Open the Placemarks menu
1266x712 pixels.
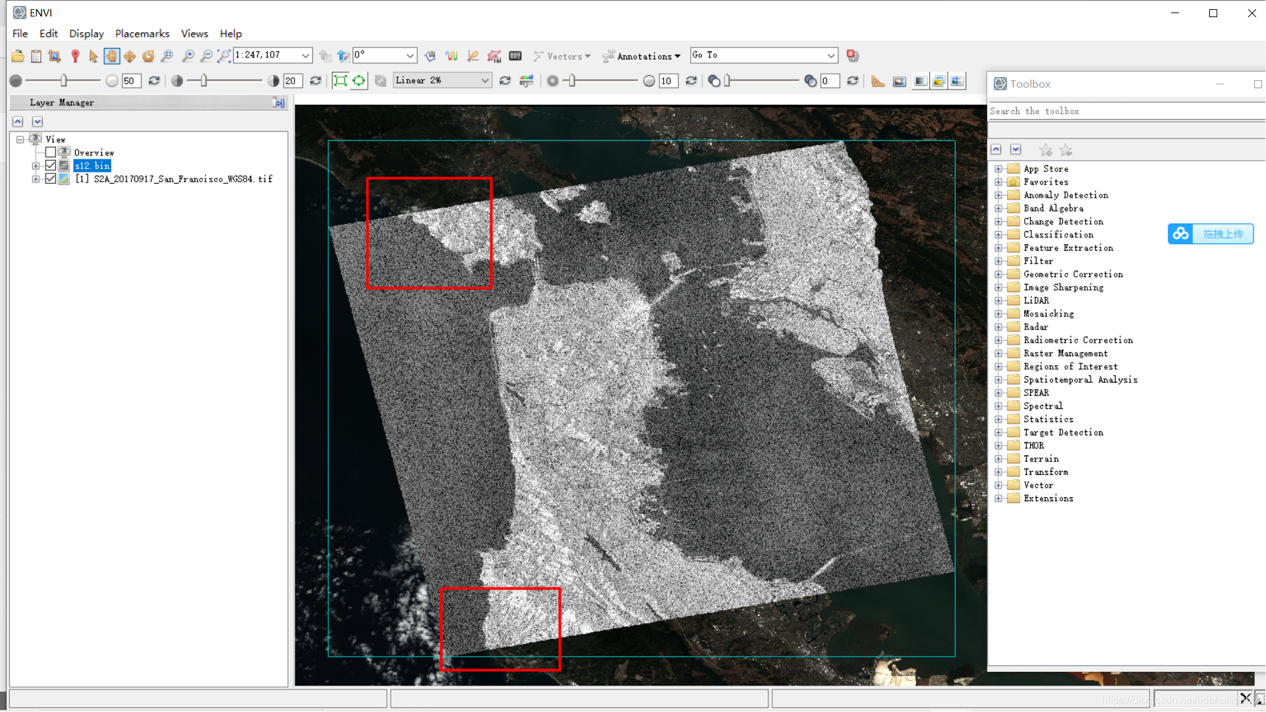pos(142,34)
